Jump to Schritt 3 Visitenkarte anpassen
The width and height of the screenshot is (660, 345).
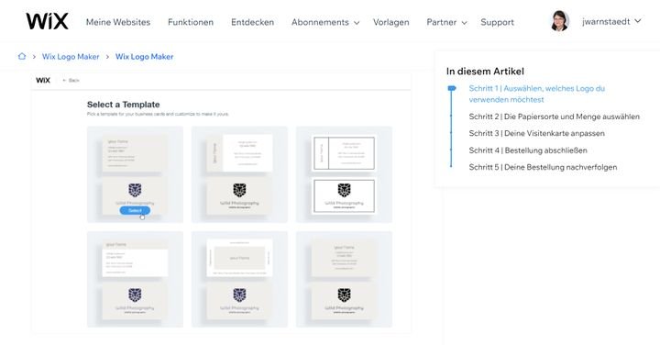(536, 134)
